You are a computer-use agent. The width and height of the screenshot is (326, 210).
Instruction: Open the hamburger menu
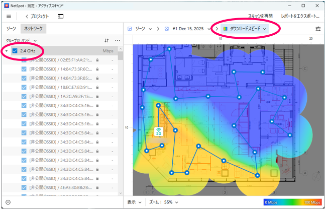tap(9, 17)
